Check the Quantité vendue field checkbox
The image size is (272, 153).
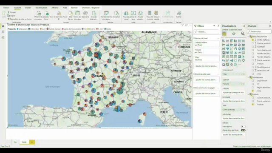pos(253,67)
